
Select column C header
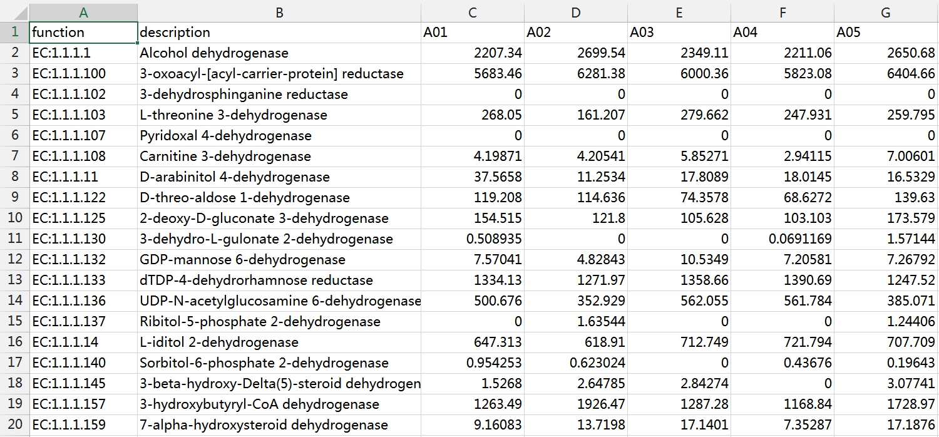(x=473, y=13)
